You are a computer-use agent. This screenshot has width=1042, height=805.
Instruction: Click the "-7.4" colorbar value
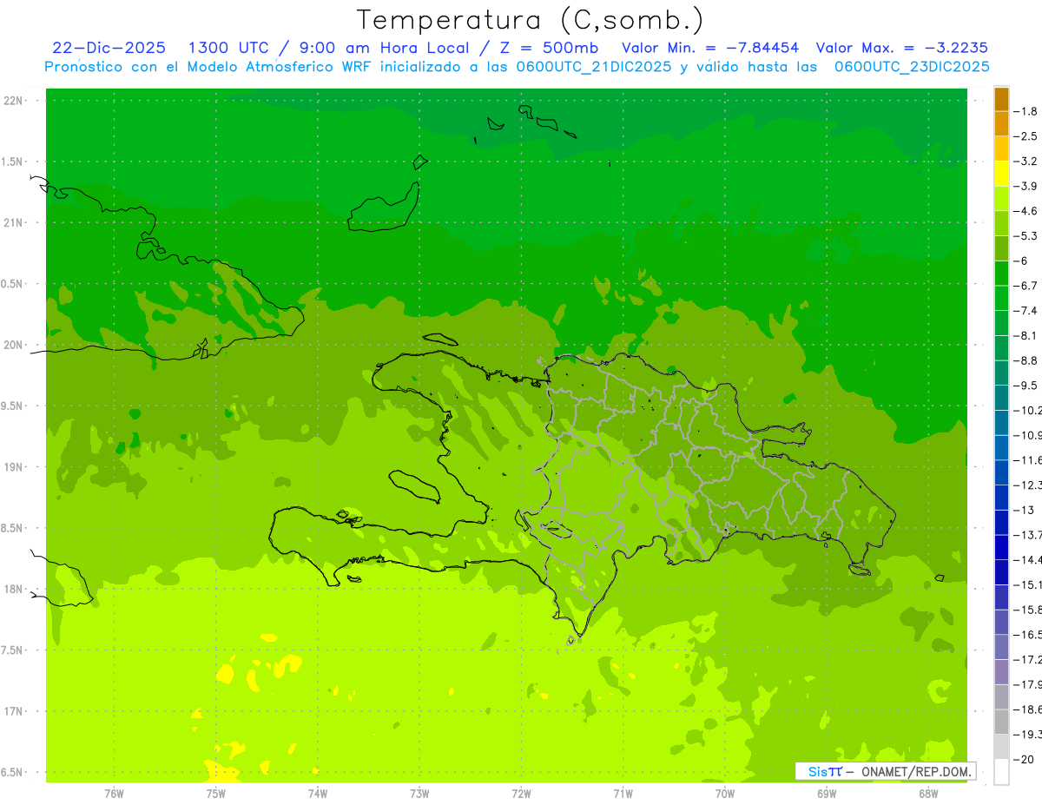click(1026, 311)
